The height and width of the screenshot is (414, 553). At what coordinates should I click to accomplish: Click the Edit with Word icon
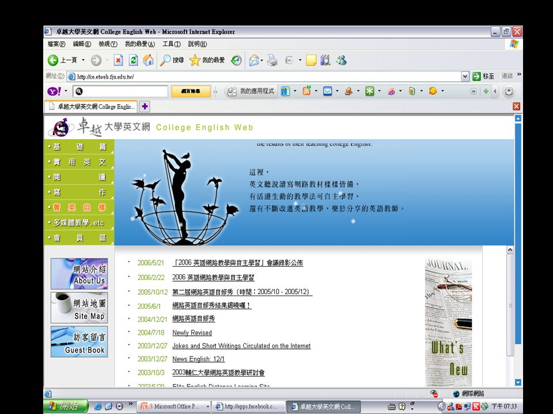coord(289,60)
